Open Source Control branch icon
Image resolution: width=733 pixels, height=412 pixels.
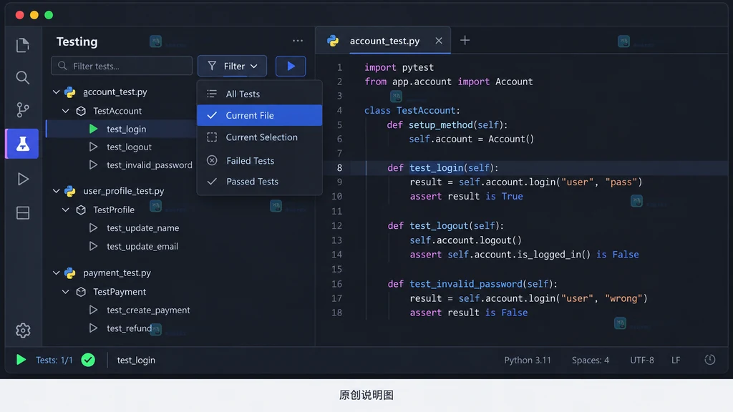22,109
